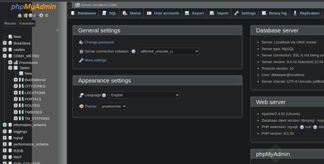
Task: Open the LOCATIONS table in tree
Action: pyautogui.click(x=35, y=93)
